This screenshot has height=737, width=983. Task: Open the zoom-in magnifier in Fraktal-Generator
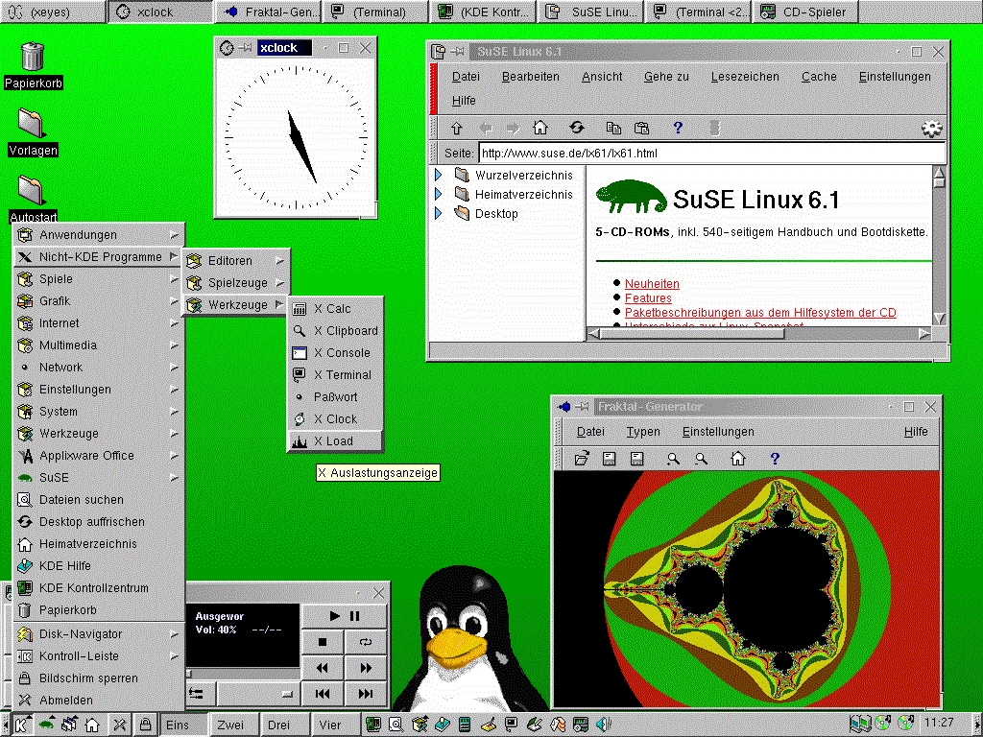point(673,458)
